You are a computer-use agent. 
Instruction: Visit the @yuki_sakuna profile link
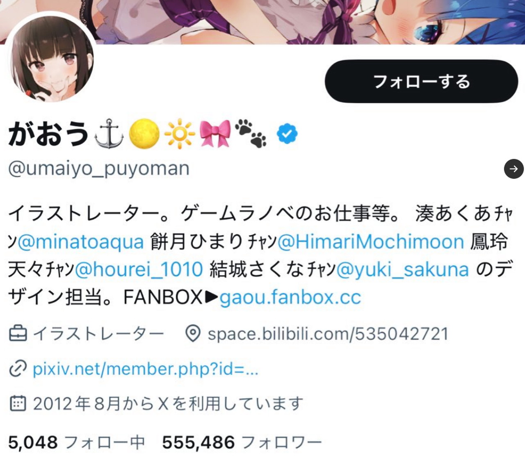[x=402, y=269]
